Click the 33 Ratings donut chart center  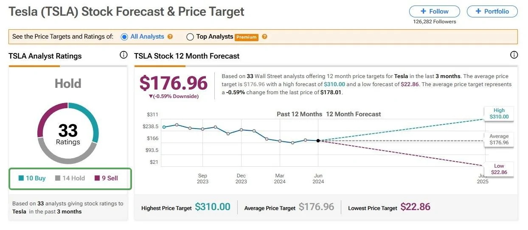coord(68,134)
